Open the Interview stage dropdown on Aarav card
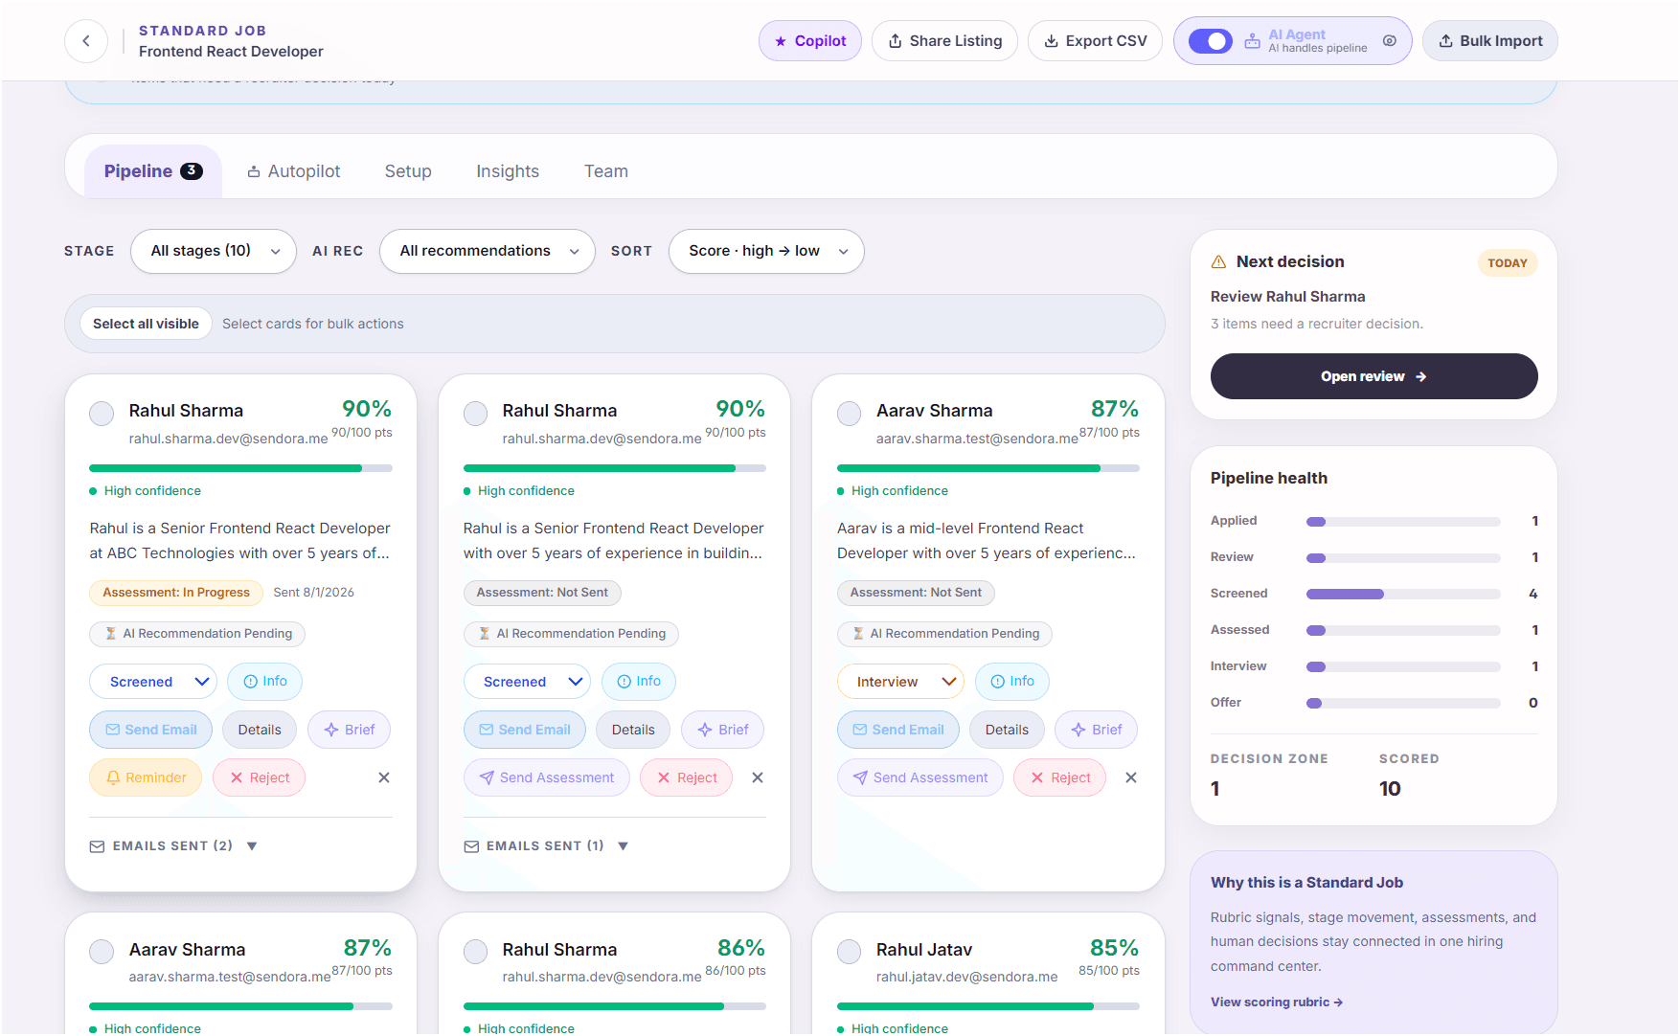This screenshot has width=1680, height=1036. pyautogui.click(x=900, y=682)
